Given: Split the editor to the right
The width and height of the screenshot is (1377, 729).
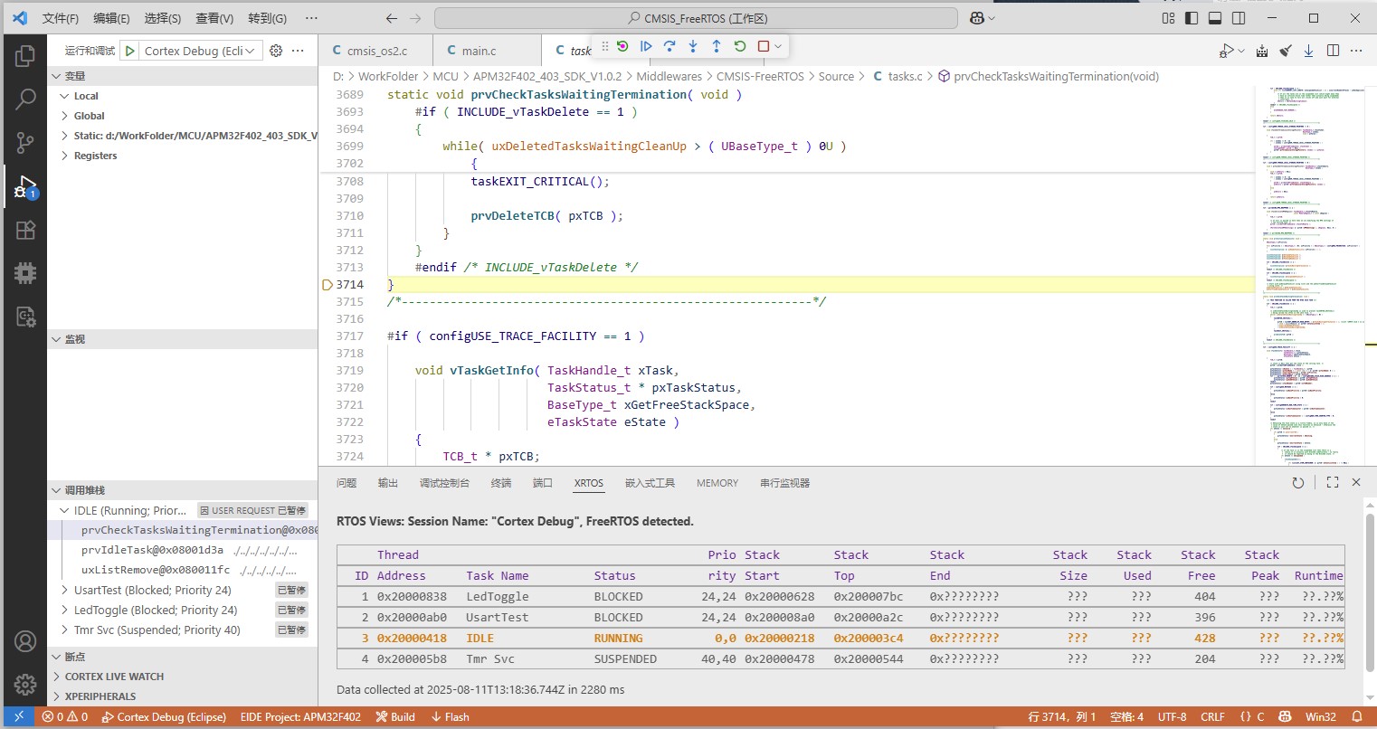Looking at the screenshot, I should (1333, 51).
